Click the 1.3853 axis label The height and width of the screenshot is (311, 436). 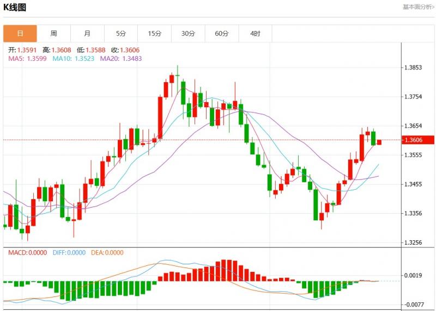pos(413,67)
